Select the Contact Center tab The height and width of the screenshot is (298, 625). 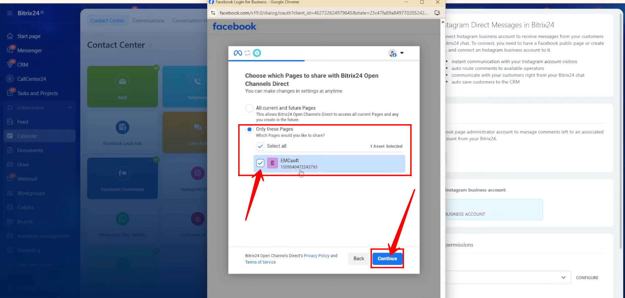(x=107, y=21)
